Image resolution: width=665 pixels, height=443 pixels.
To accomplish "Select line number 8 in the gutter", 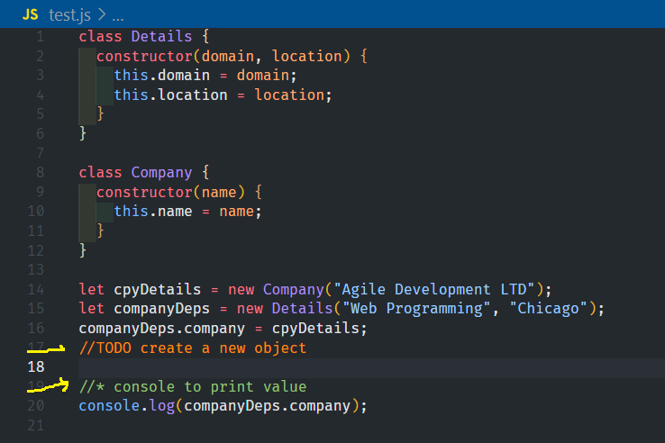I will 39,172.
